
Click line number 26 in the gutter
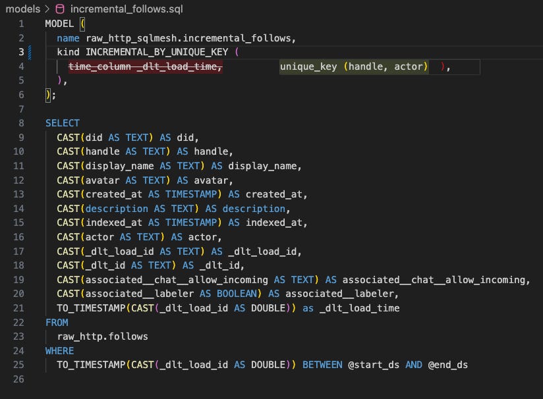(18, 379)
